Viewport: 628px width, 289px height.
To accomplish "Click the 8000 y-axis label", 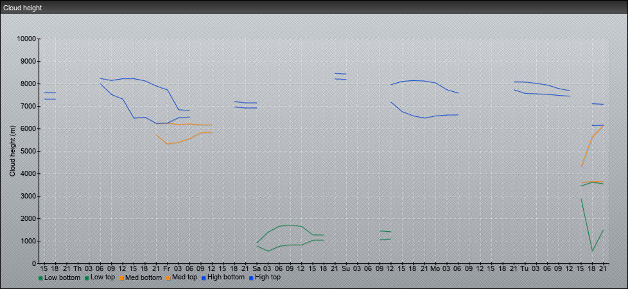I will tap(28, 83).
